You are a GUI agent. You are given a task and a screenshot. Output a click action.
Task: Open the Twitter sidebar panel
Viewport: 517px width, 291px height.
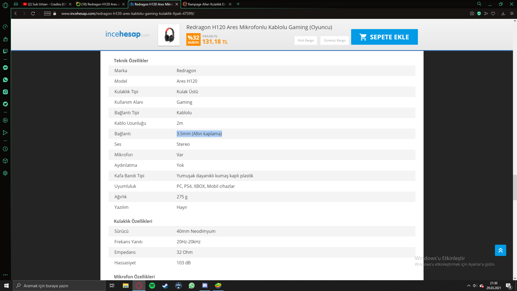5,104
